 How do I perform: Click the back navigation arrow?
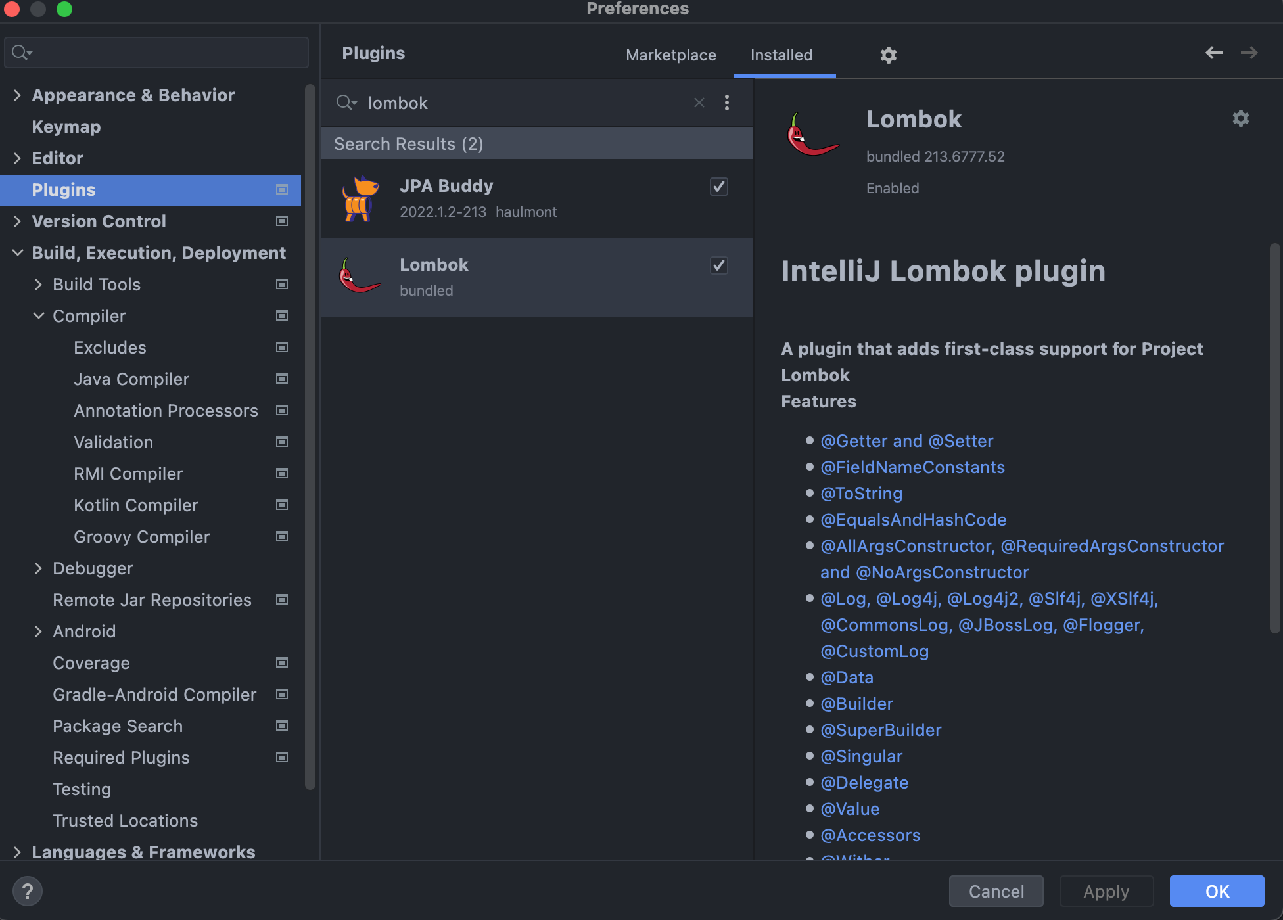click(x=1213, y=53)
